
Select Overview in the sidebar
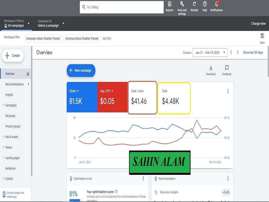pyautogui.click(x=16, y=74)
